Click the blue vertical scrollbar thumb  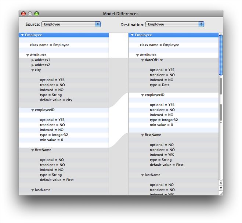221,55
